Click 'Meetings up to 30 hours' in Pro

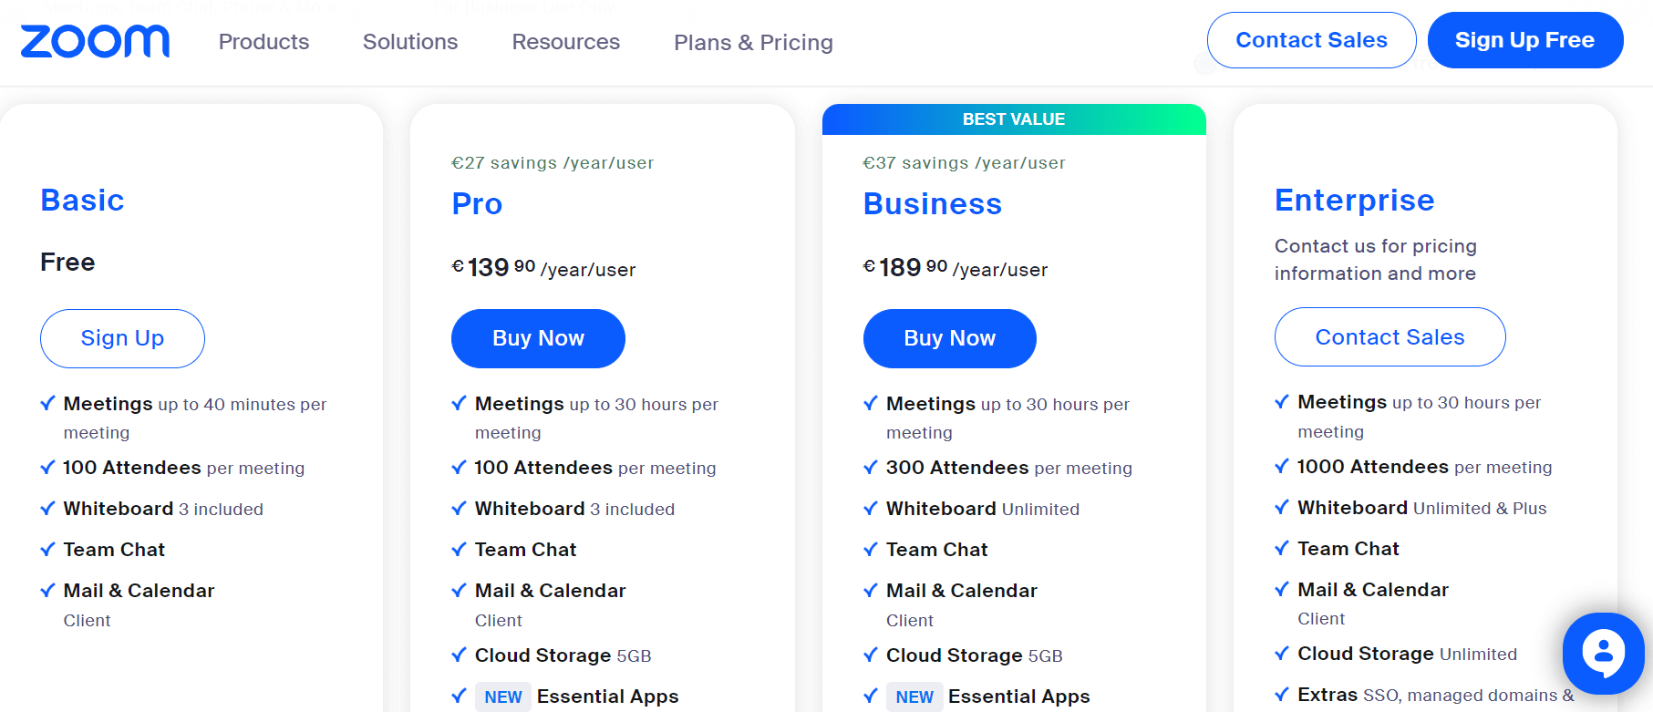596,418
